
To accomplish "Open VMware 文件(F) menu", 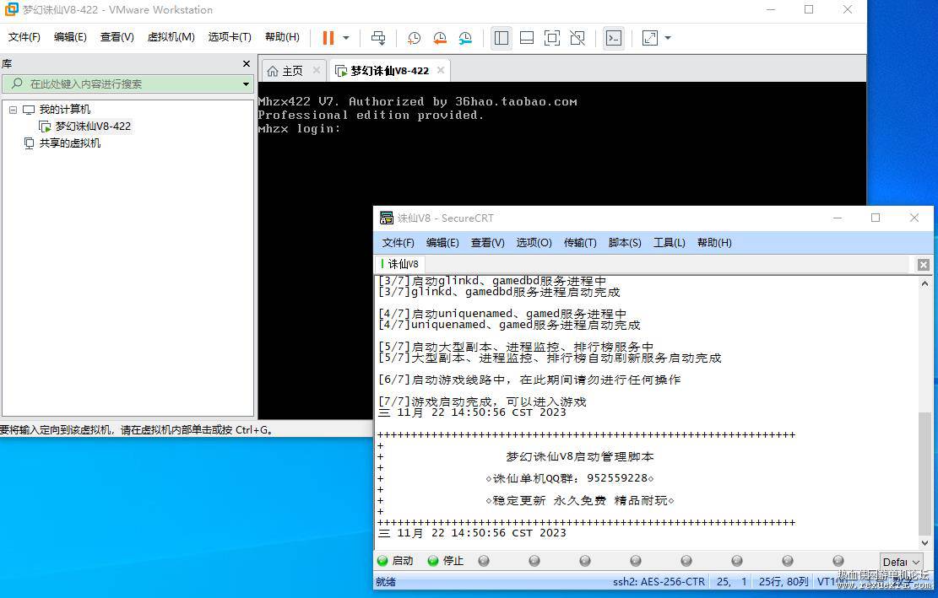I will [x=24, y=37].
